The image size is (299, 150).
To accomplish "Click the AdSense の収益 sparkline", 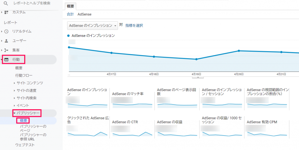I will (x=177, y=134).
